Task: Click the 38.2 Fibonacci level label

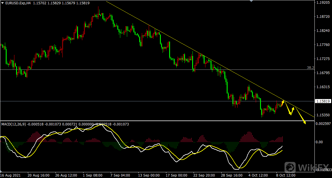Action: click(310, 68)
